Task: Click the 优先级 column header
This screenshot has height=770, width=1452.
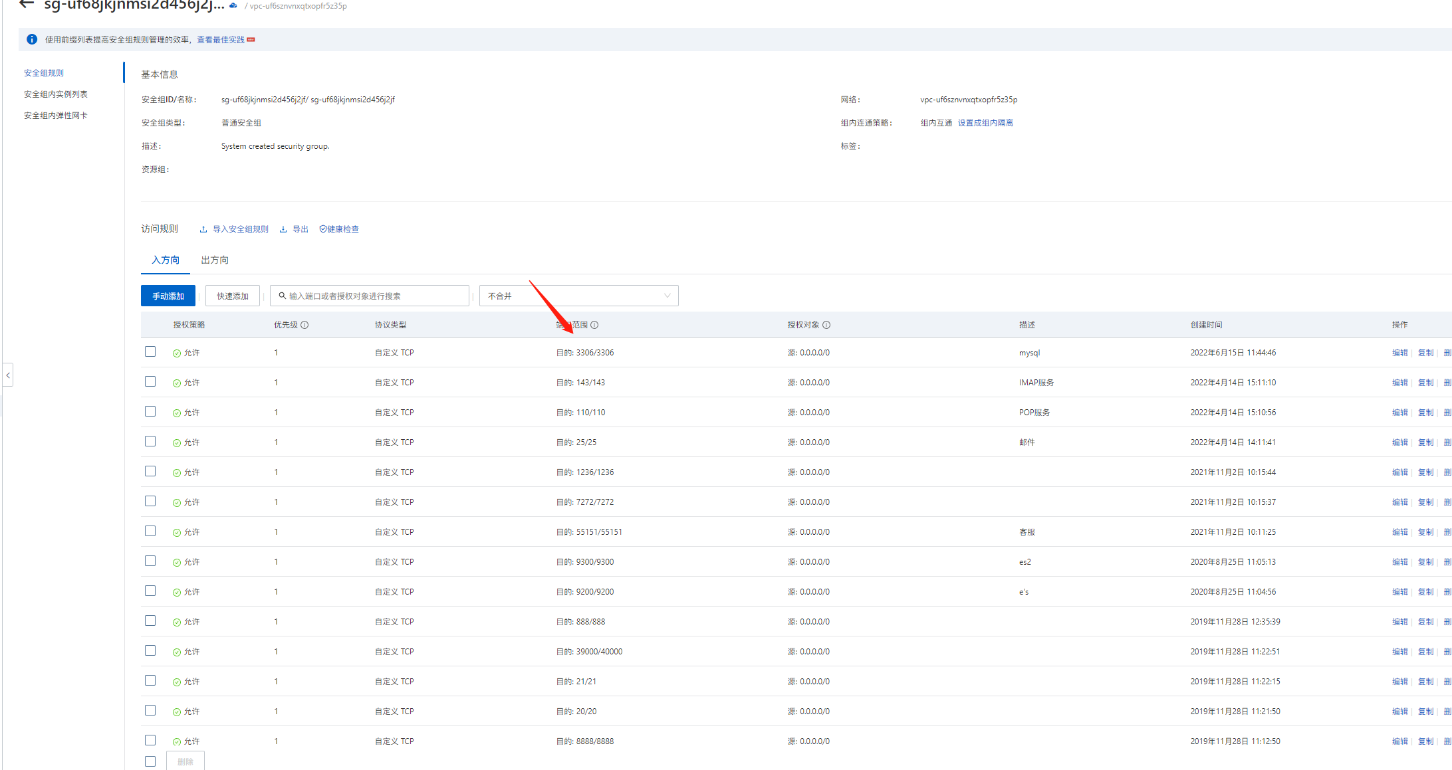Action: [x=286, y=325]
